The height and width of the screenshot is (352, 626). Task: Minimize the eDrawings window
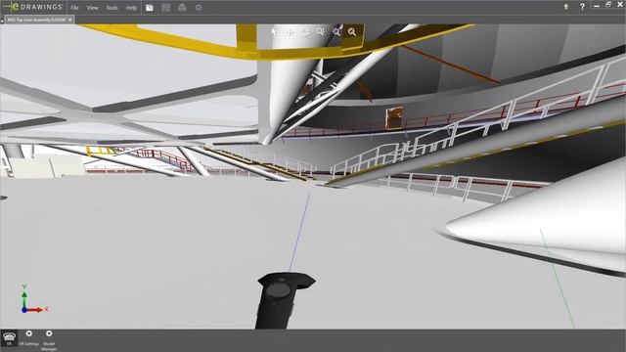tap(597, 6)
